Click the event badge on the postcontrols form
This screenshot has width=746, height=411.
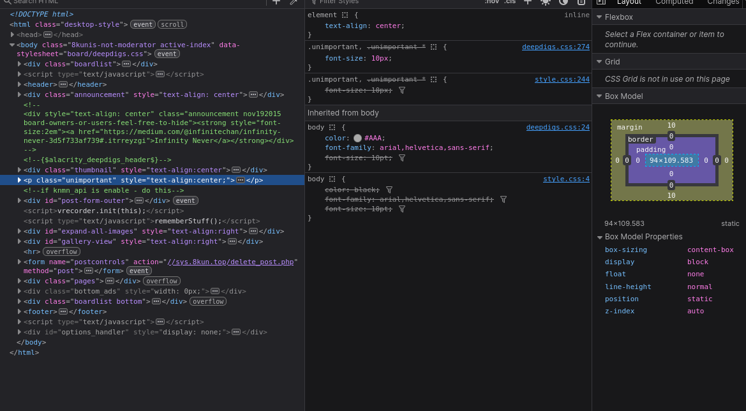[139, 271]
